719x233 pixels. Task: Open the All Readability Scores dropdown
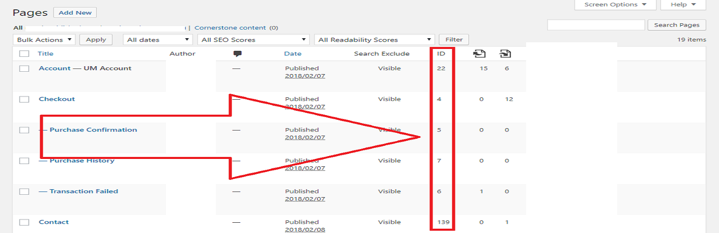pos(374,40)
